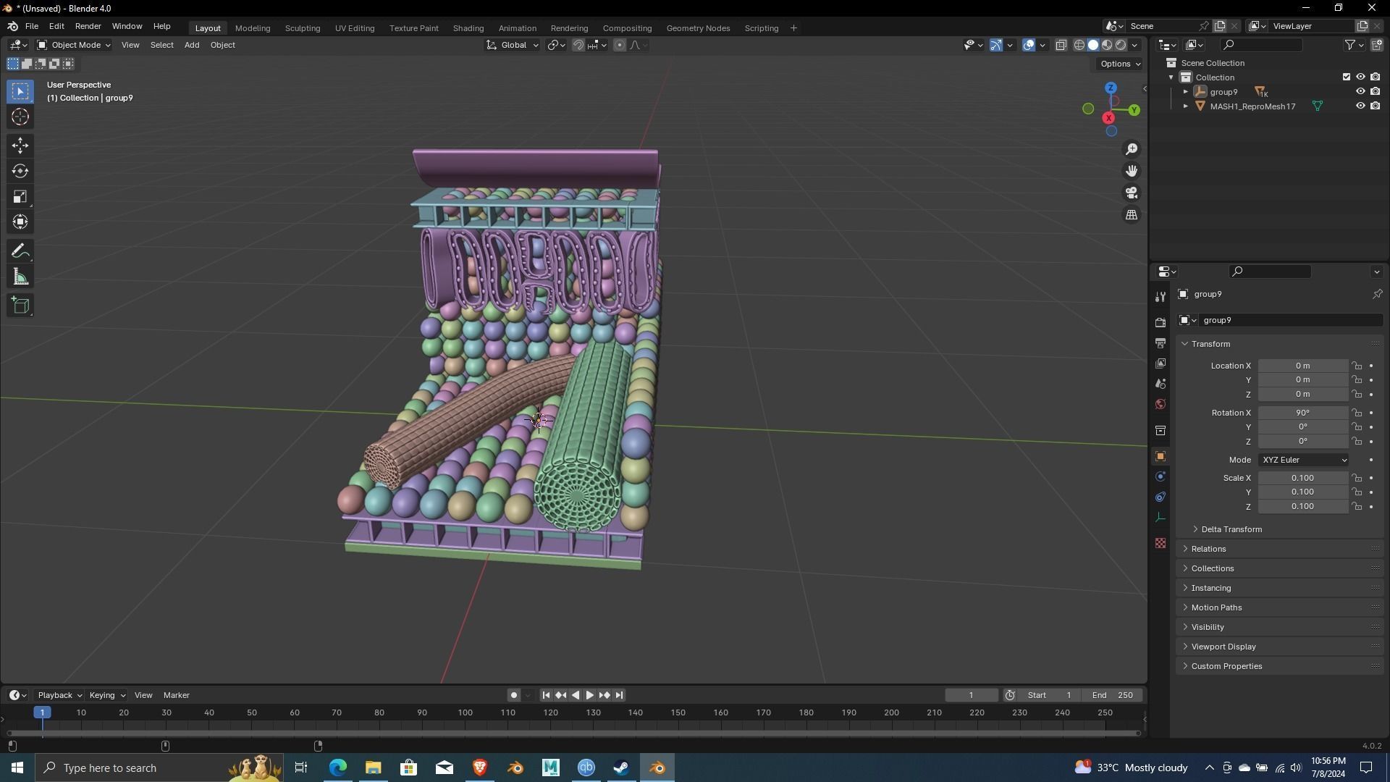
Task: Select the Rotate tool
Action: coord(20,172)
